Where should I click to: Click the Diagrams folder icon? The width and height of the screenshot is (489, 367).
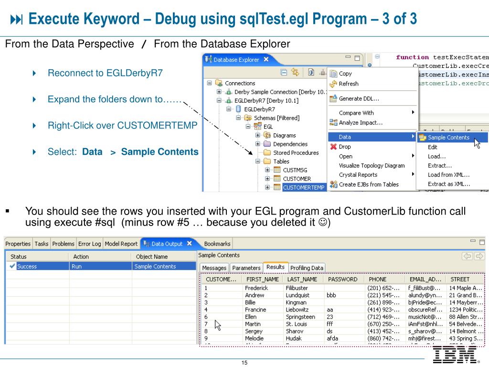(x=267, y=135)
